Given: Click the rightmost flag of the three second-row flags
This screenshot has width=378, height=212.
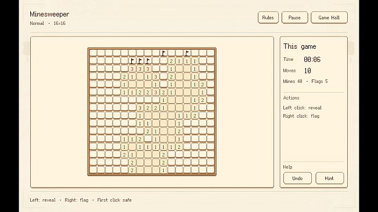Looking at the screenshot, I should [148, 61].
